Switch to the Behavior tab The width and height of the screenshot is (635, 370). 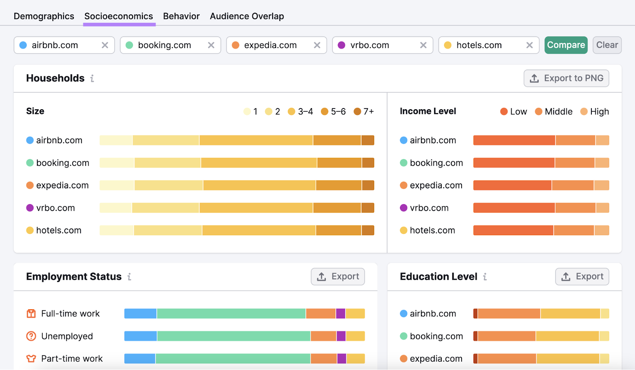[x=181, y=16]
